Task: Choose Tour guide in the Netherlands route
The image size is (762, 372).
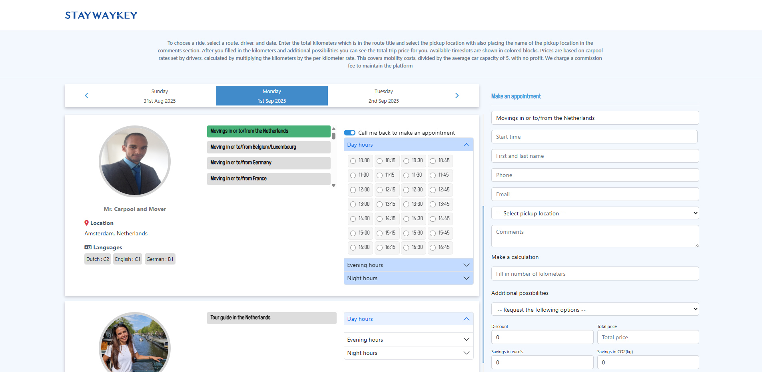Action: [x=272, y=318]
